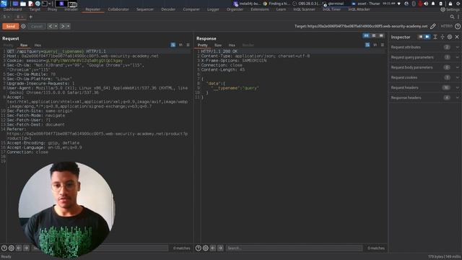462x260 pixels.
Task: Set tabbed request/response layout
Action: (381, 35)
